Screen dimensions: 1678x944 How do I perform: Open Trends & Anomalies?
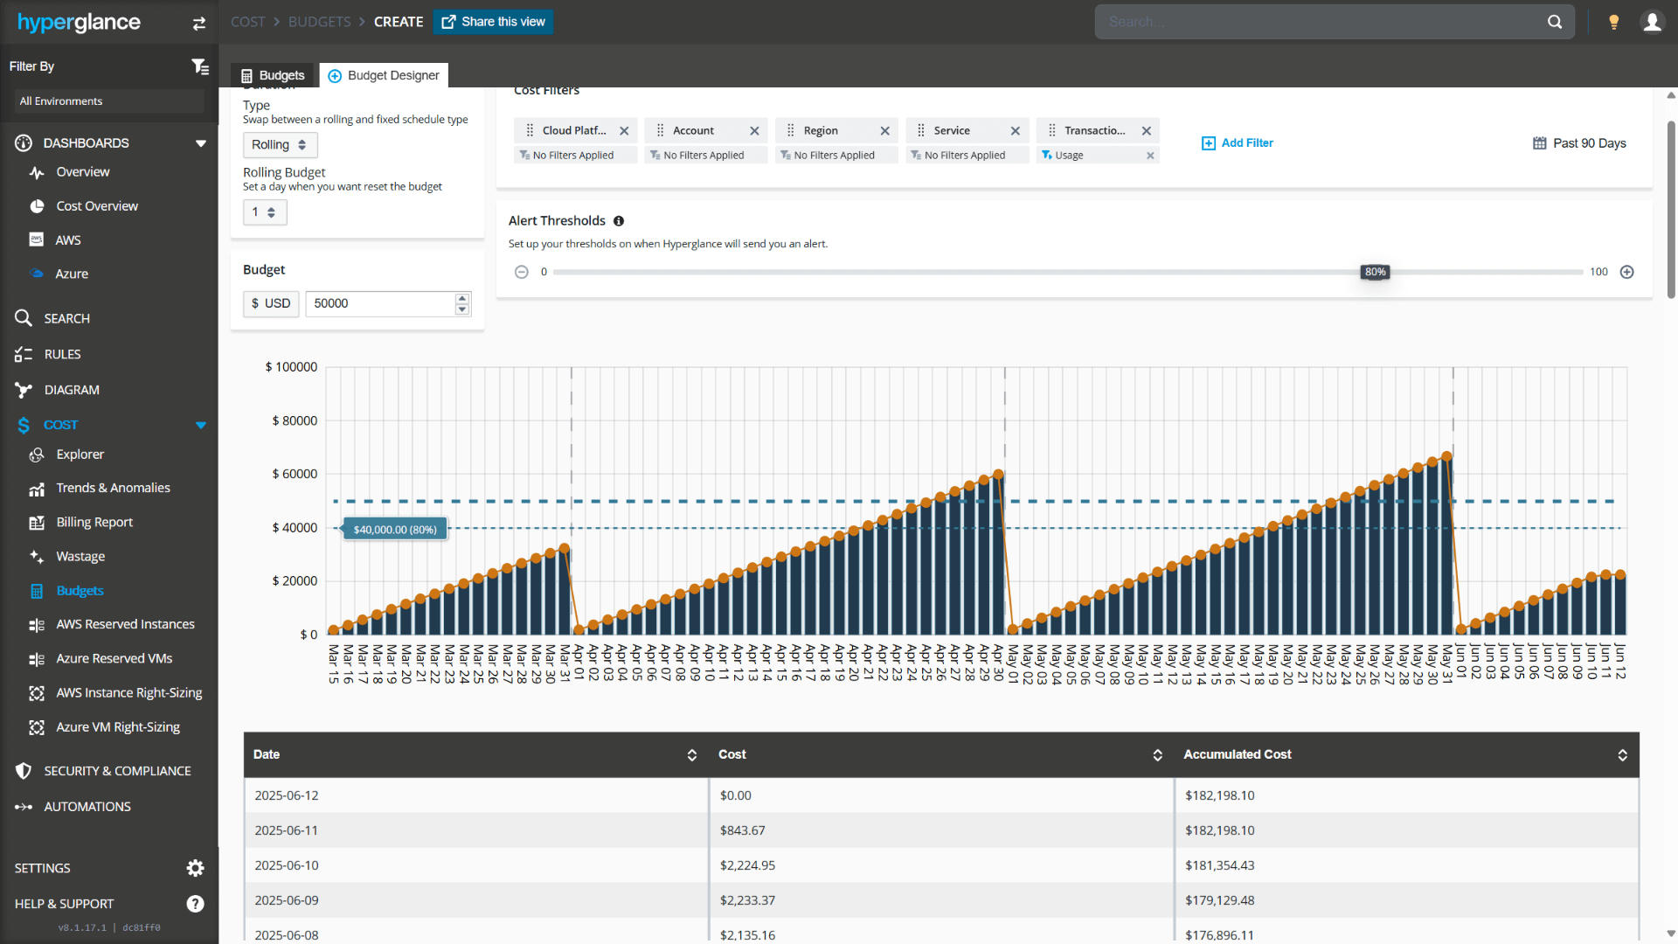tap(113, 489)
